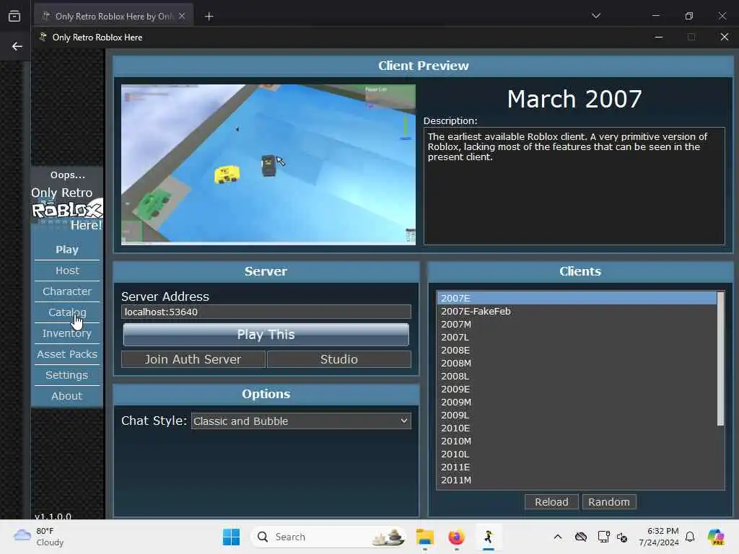This screenshot has width=739, height=554.
Task: Show hidden system tray icons
Action: (558, 537)
